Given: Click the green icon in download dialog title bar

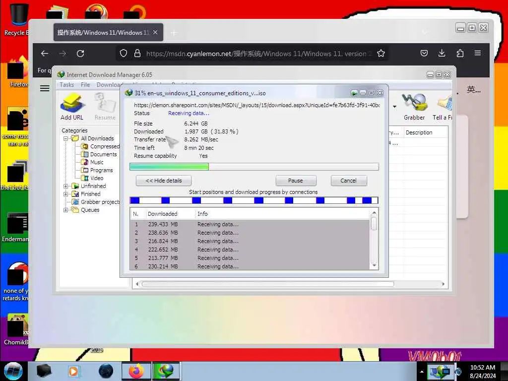Looking at the screenshot, I should tap(354, 93).
